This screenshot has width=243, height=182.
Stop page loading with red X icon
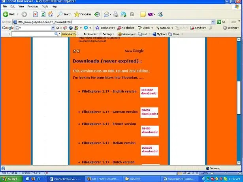35,14
